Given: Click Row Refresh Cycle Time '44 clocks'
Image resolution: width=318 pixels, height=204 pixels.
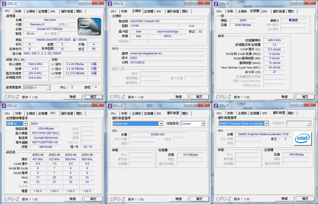Looking at the screenshot, I should point(274,68).
